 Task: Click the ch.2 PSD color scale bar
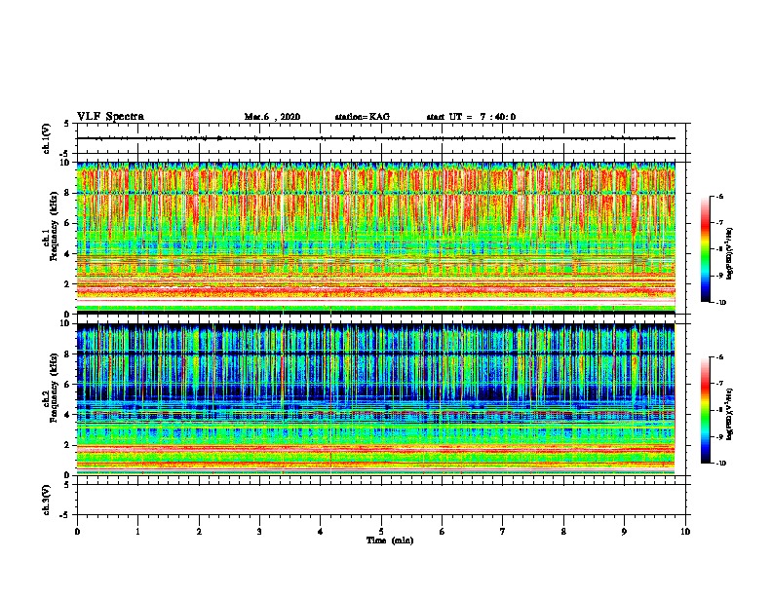click(x=706, y=410)
